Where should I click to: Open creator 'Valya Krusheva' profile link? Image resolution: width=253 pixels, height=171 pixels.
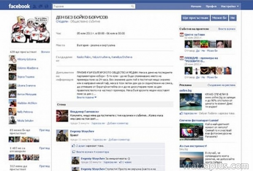coord(101,57)
